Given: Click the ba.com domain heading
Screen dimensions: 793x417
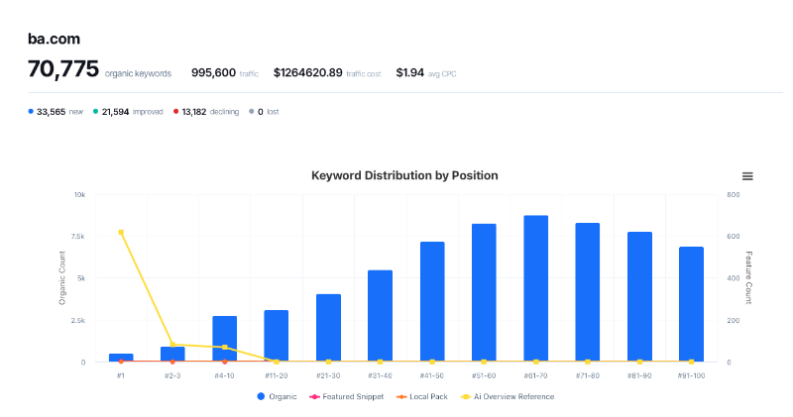Looking at the screenshot, I should (54, 39).
